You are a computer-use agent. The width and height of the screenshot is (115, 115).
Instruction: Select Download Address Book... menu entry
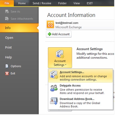tap(80, 103)
